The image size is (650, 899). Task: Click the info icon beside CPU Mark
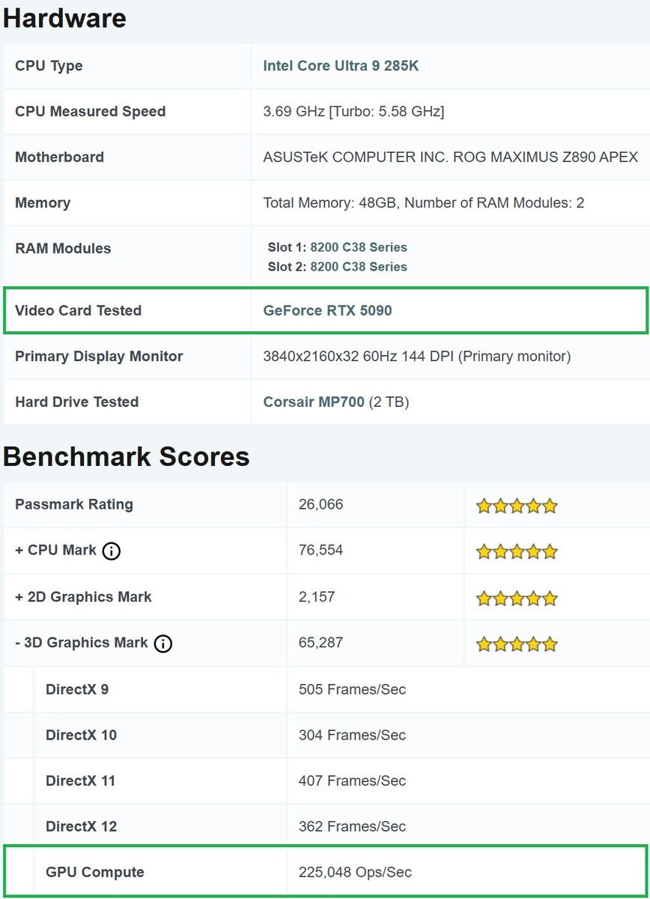[x=111, y=551]
